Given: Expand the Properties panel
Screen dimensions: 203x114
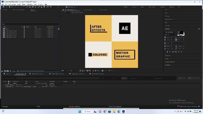Looking at the screenshot, I should pyautogui.click(x=168, y=65).
